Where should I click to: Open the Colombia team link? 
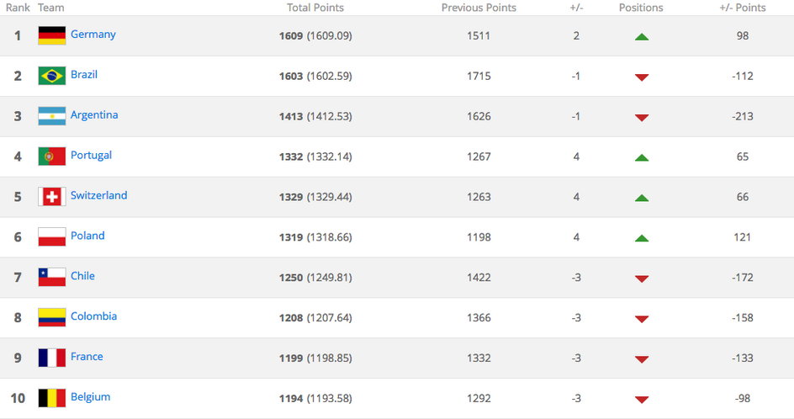(93, 316)
